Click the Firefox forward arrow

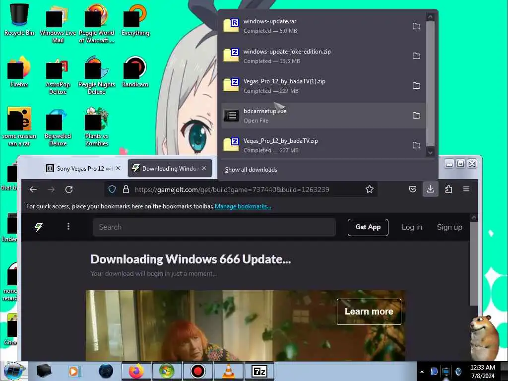click(51, 190)
